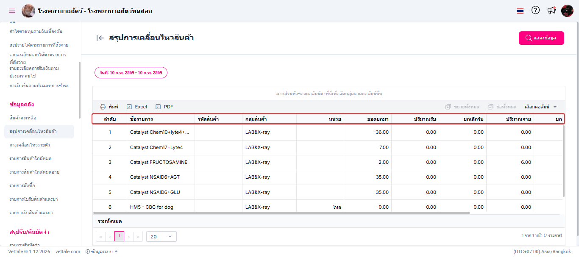Screen dimensions: 579x257
Task: Switch language via Thai flag icon
Action: pos(520,11)
